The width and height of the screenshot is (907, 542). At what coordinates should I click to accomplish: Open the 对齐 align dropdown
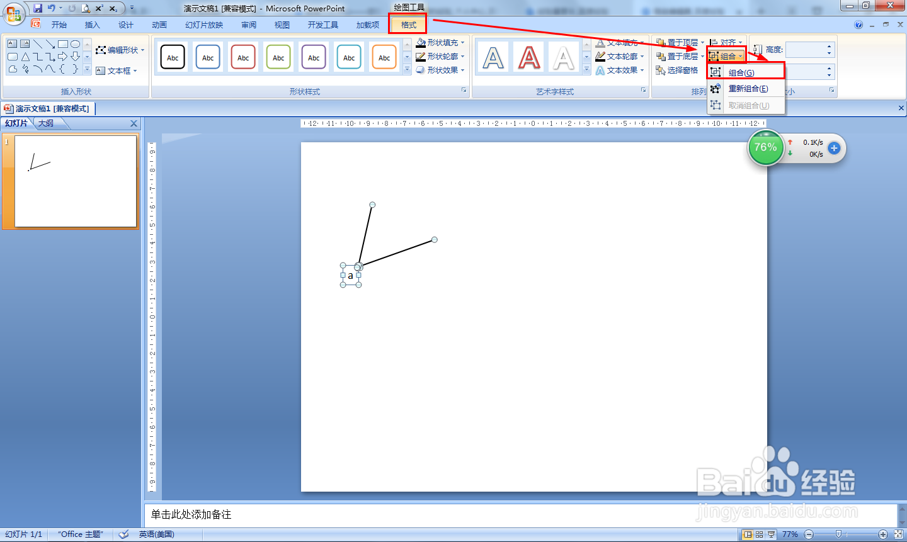tap(726, 42)
